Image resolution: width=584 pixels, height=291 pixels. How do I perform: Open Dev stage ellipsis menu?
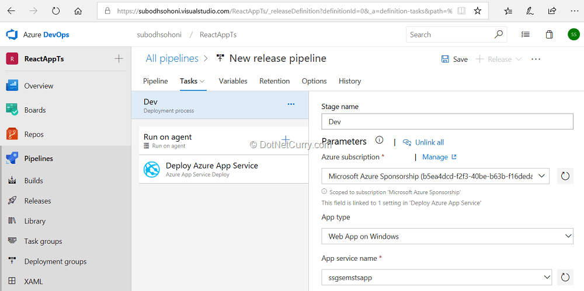pyautogui.click(x=291, y=104)
